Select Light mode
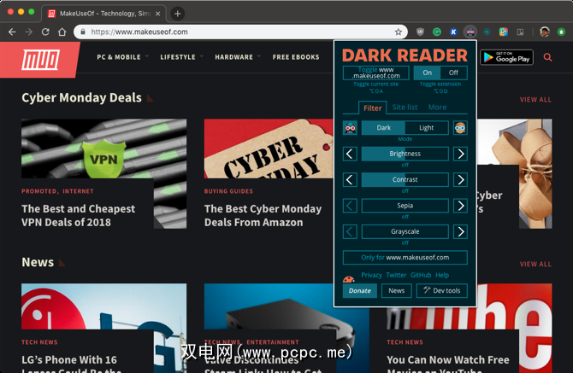Image resolution: width=573 pixels, height=373 pixels. (427, 128)
